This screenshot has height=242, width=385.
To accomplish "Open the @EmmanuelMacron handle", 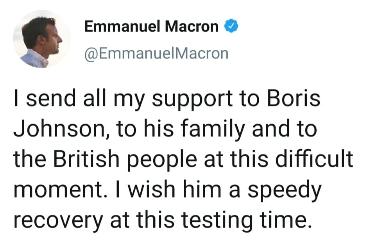I will pos(156,53).
